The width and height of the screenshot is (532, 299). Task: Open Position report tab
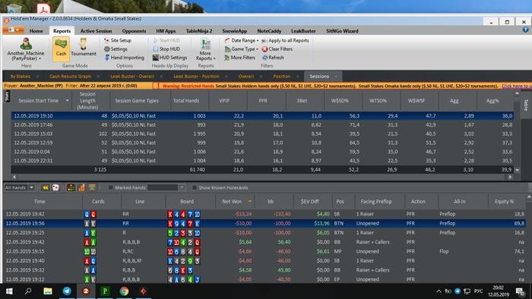[x=282, y=76]
